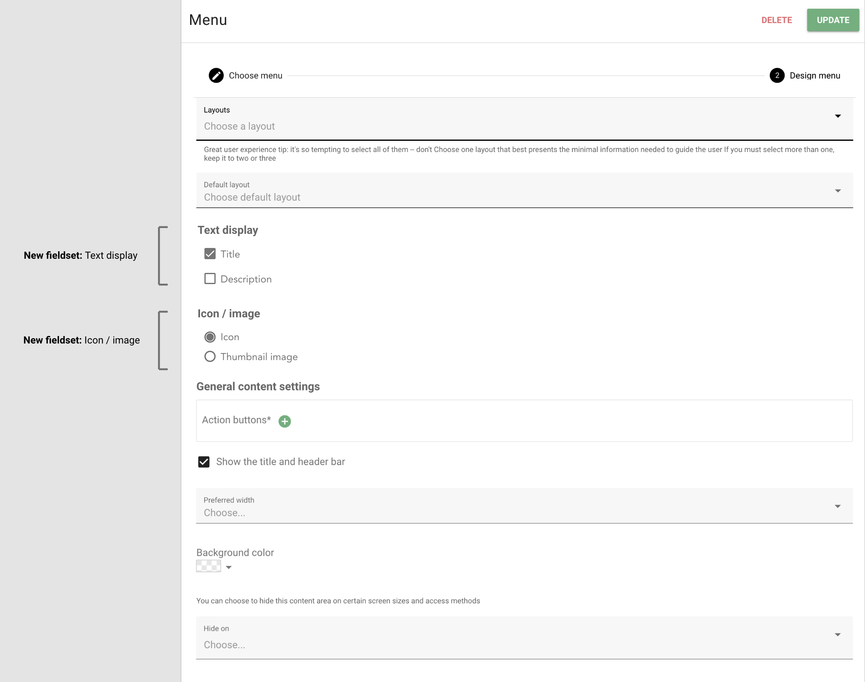865x682 pixels.
Task: Open the Background color swatch
Action: point(208,566)
